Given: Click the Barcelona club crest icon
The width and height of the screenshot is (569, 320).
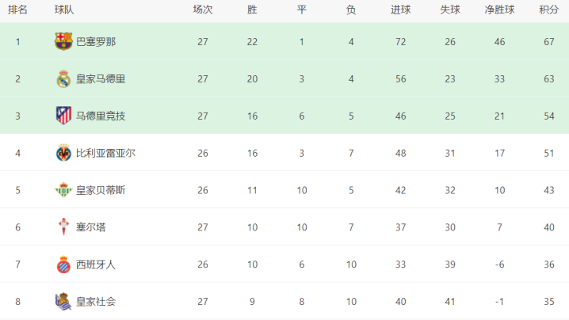Looking at the screenshot, I should 63,41.
